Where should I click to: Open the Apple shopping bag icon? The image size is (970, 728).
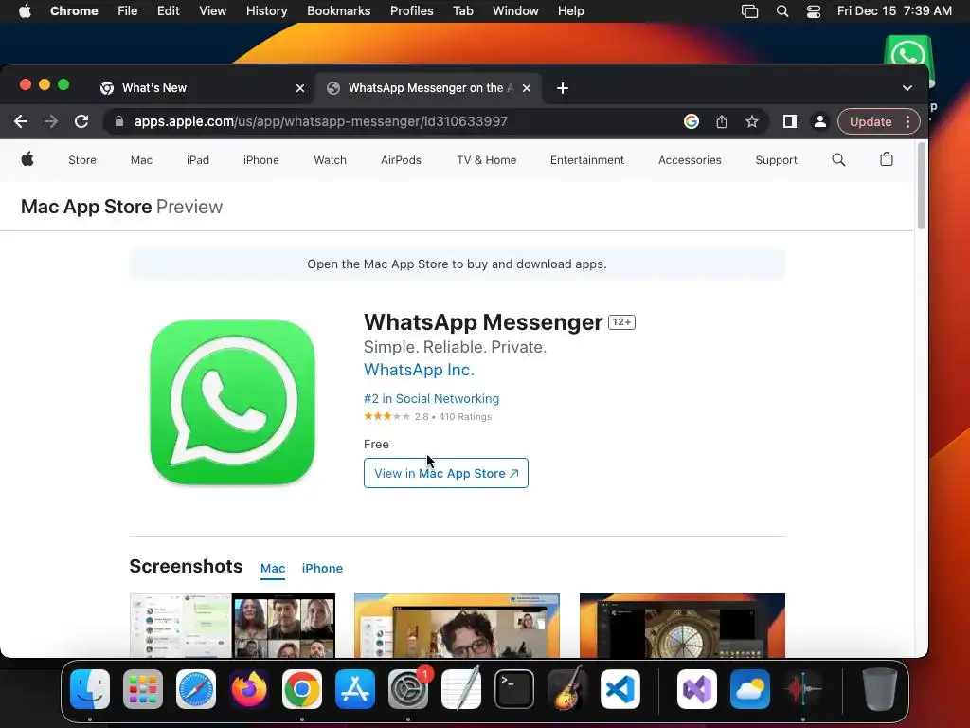887,159
